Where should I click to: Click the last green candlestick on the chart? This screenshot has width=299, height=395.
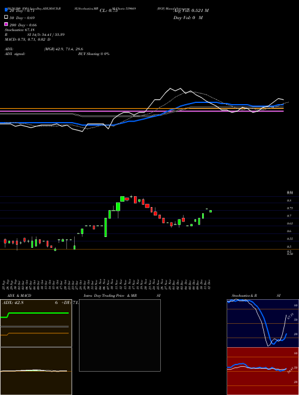[x=210, y=211]
